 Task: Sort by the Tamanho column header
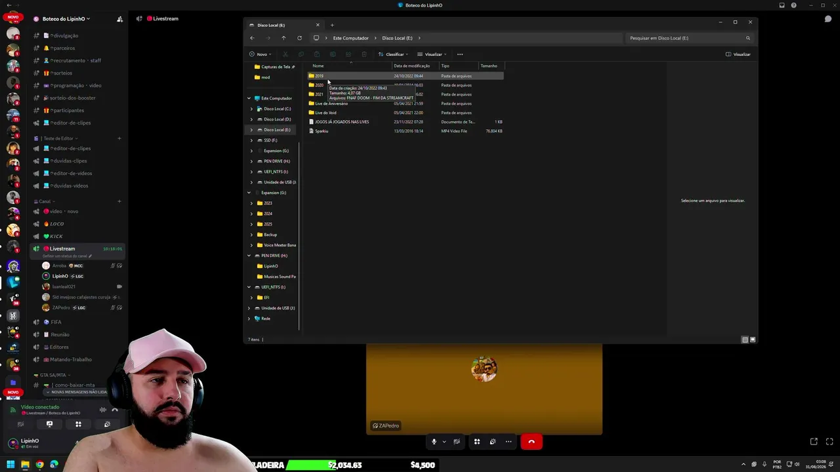tap(489, 66)
